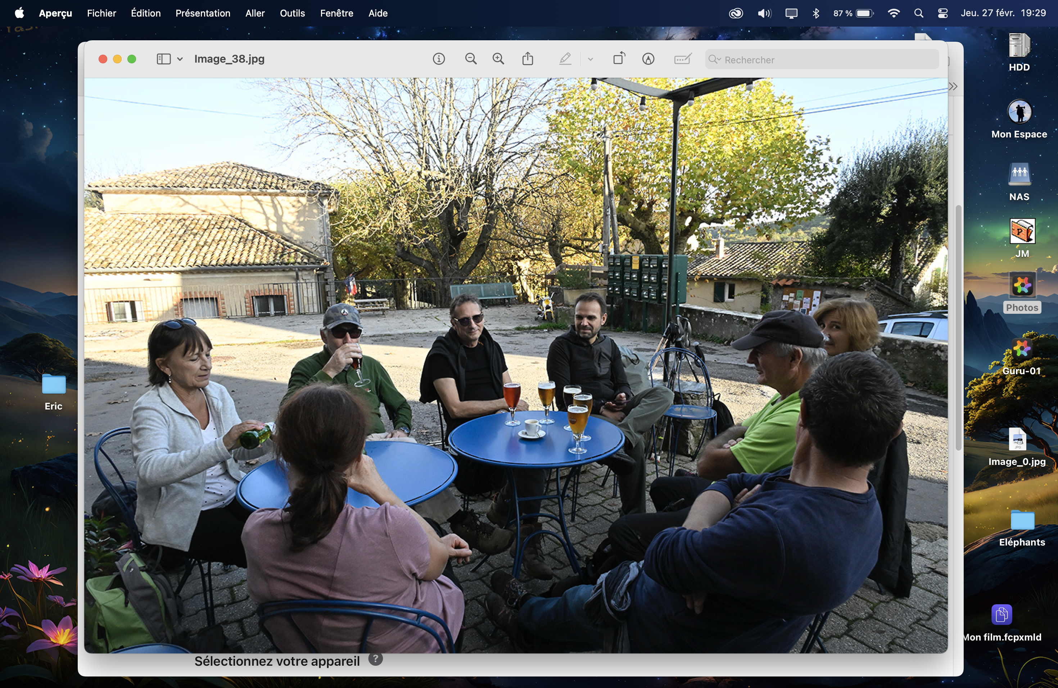Expand sidebar view options chevron
The image size is (1058, 688).
[180, 59]
